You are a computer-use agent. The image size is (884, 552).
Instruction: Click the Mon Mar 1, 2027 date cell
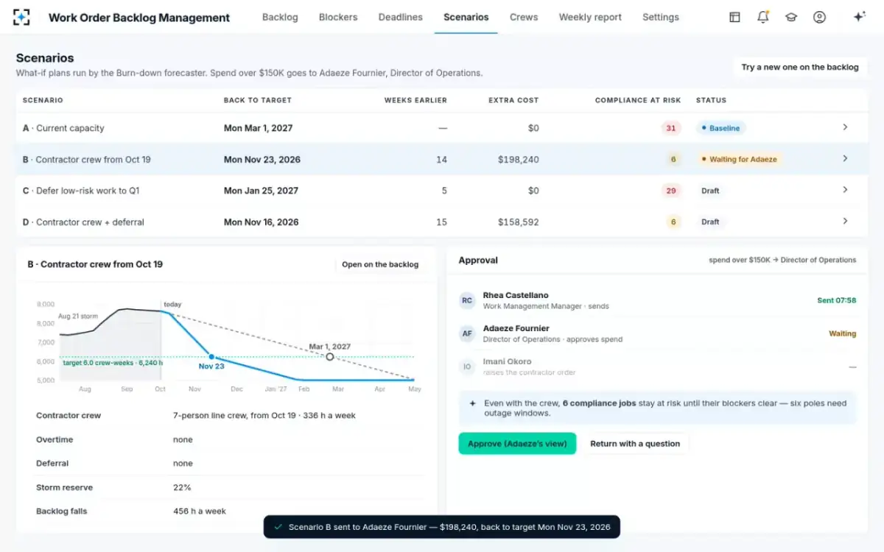258,128
